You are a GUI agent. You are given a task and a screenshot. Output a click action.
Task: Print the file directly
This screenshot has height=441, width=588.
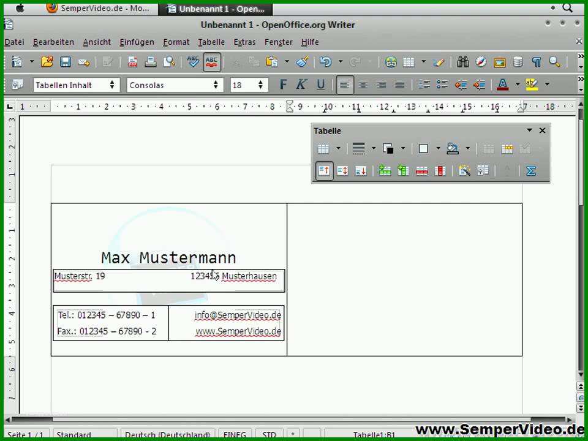[x=151, y=61]
